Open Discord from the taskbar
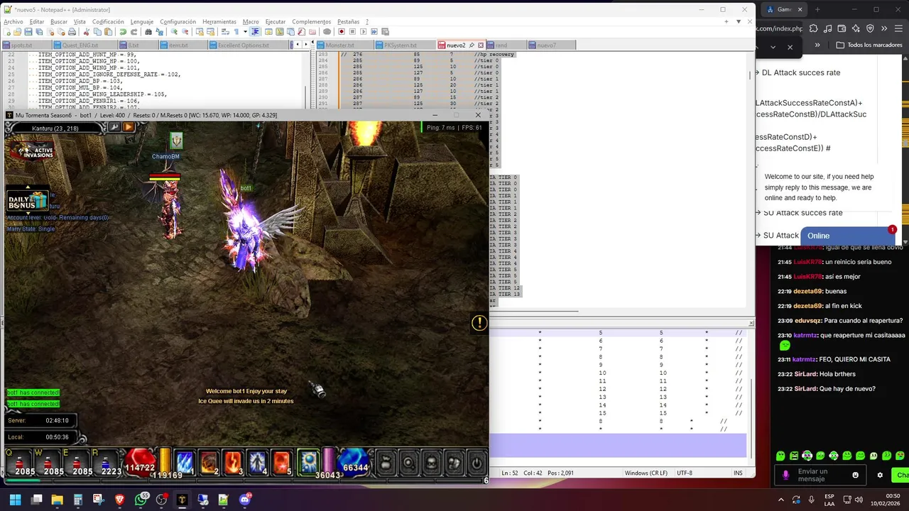The image size is (909, 511). pos(245,500)
